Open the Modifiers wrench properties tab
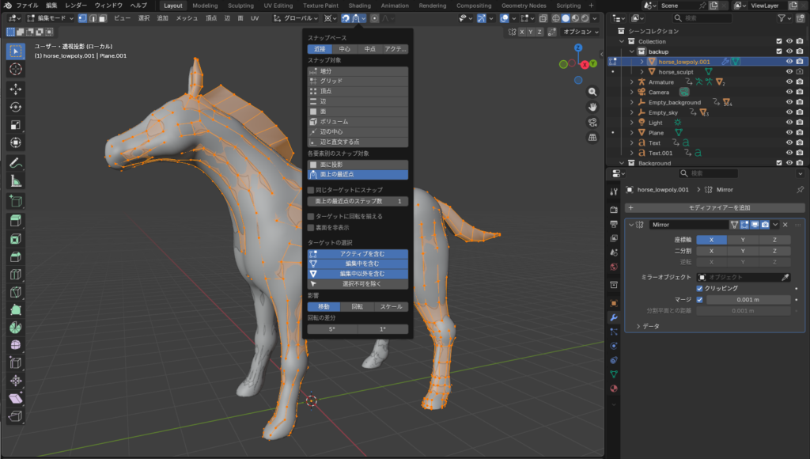The image size is (810, 459). tap(613, 317)
